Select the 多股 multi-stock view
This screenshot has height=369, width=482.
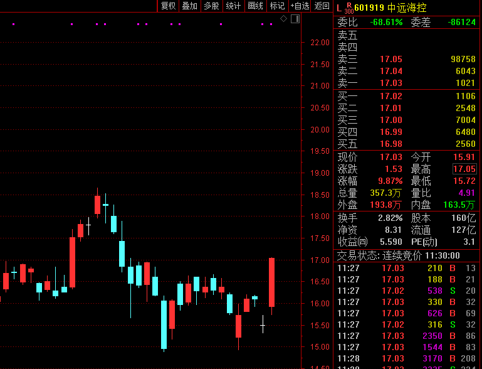click(x=211, y=6)
